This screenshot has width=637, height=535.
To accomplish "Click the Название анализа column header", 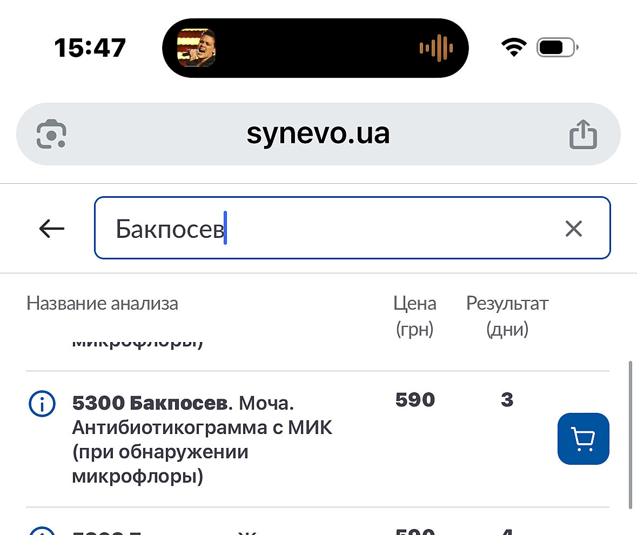I will (x=102, y=304).
